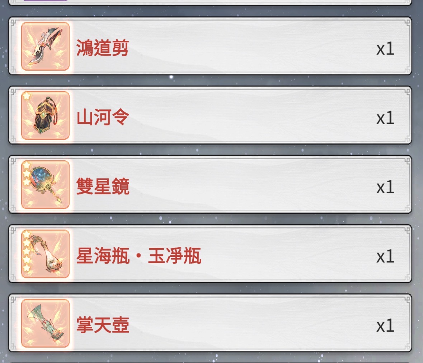
Task: Tap the 山河令 token item icon
Action: coord(45,115)
